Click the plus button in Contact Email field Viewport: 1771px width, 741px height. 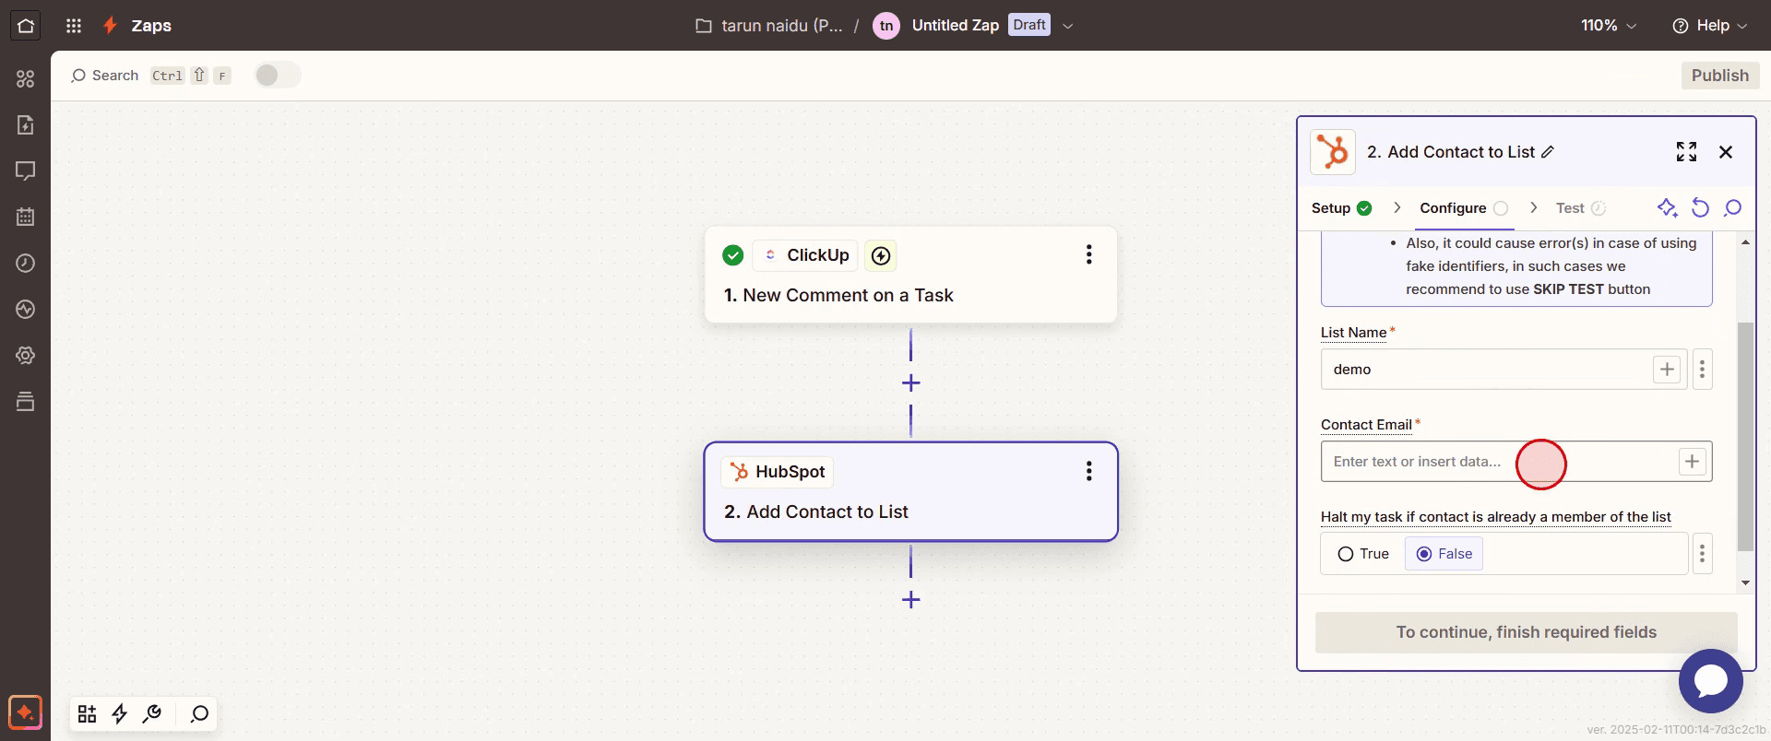1692,462
